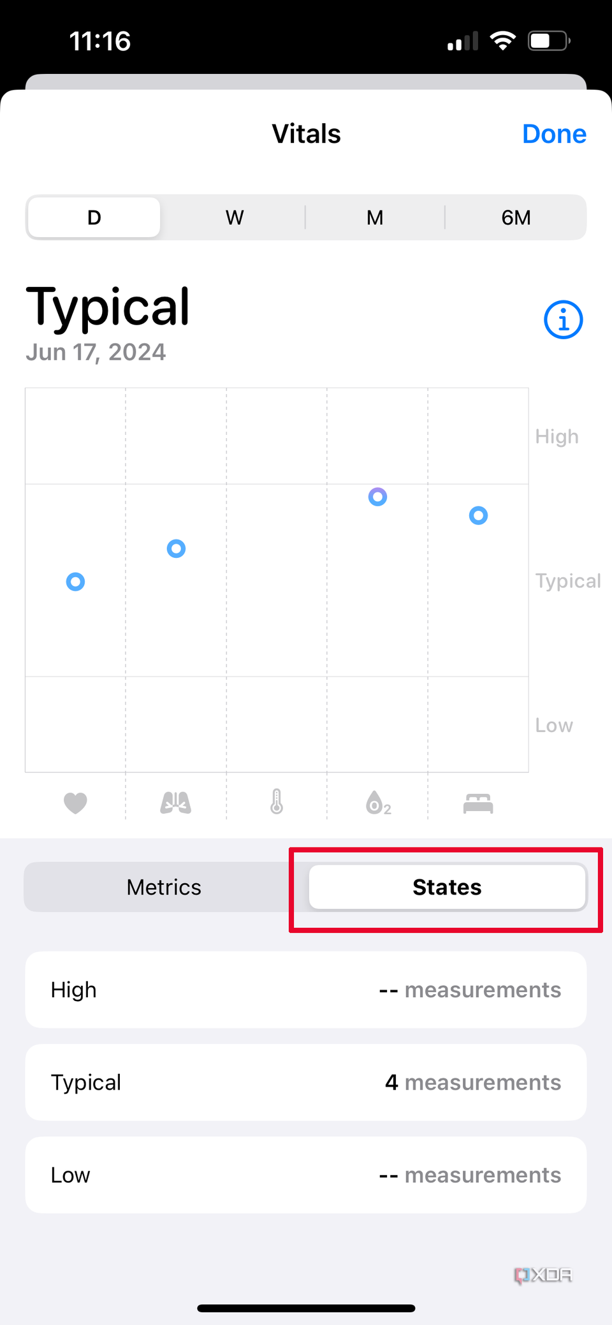Select the purple data point on the chart
This screenshot has width=612, height=1325.
point(377,497)
